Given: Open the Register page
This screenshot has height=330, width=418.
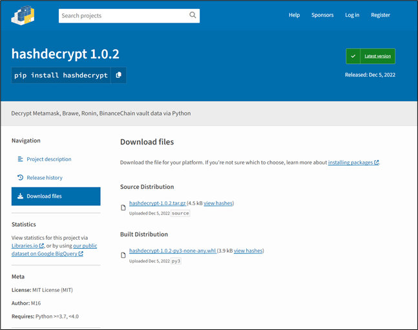Looking at the screenshot, I should (380, 15).
